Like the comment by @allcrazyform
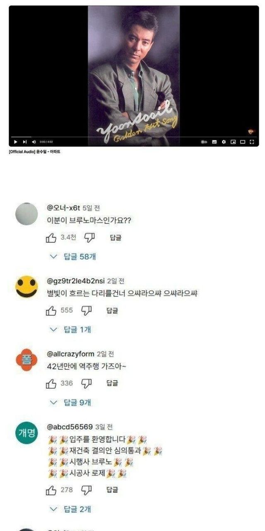Image resolution: width=265 pixels, height=531 pixels. 51,383
